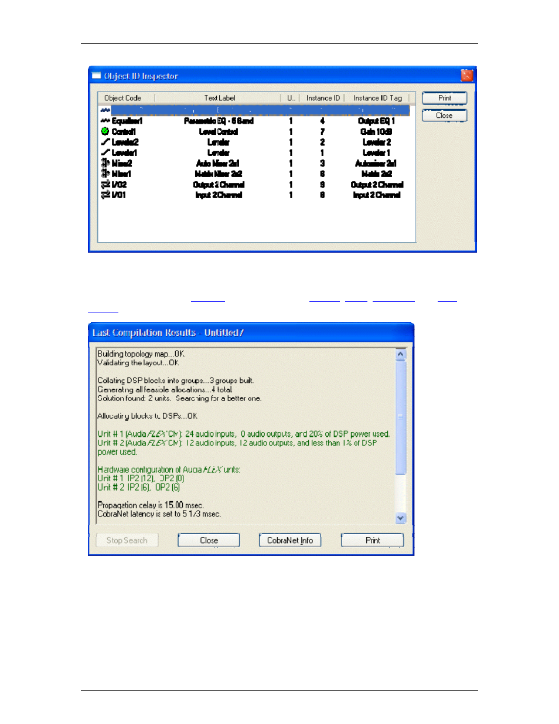Click the Mixer2 row icon
The image size is (559, 724).
105,163
